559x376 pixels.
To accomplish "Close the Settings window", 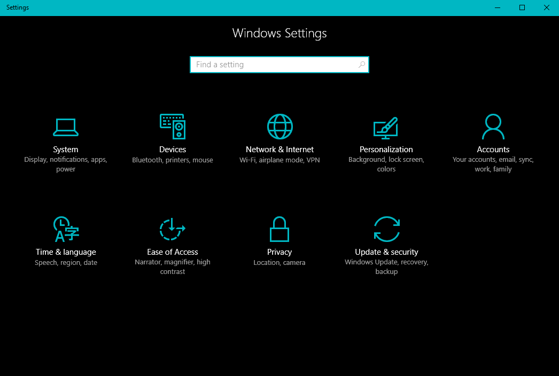I will coord(547,7).
